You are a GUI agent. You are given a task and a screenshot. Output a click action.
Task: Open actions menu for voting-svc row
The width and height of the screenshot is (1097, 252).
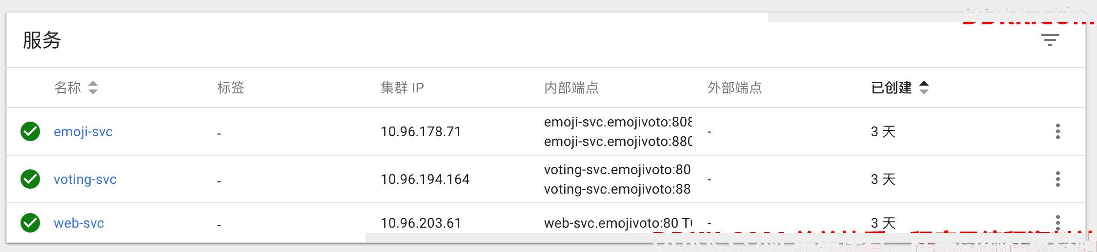click(x=1057, y=179)
